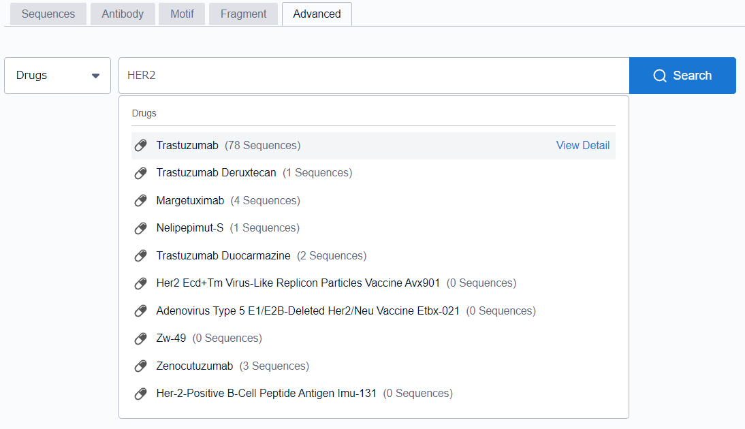The width and height of the screenshot is (745, 429).
Task: Go to the Fragment tab
Action: 243,14
